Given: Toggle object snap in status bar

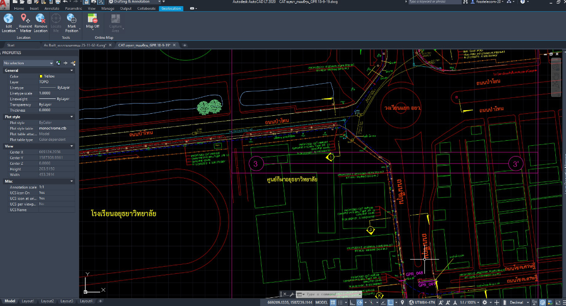Looking at the screenshot, I should pos(390,302).
